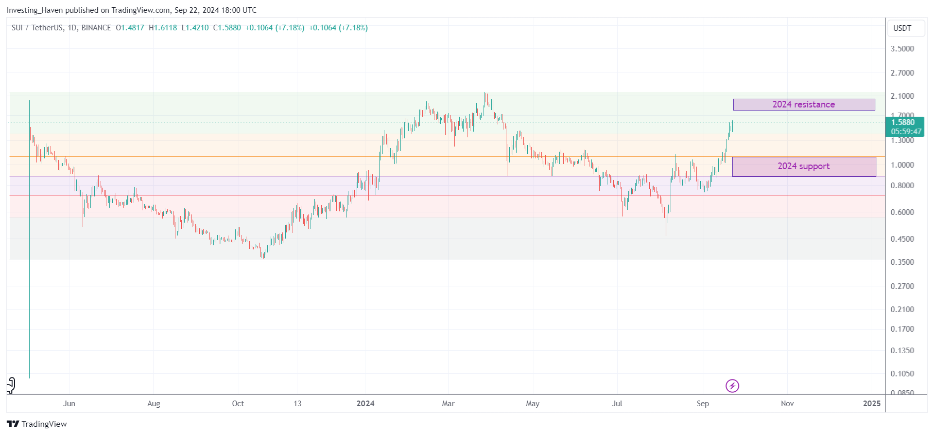Click the 2024 support label box
This screenshot has width=934, height=435.
804,167
